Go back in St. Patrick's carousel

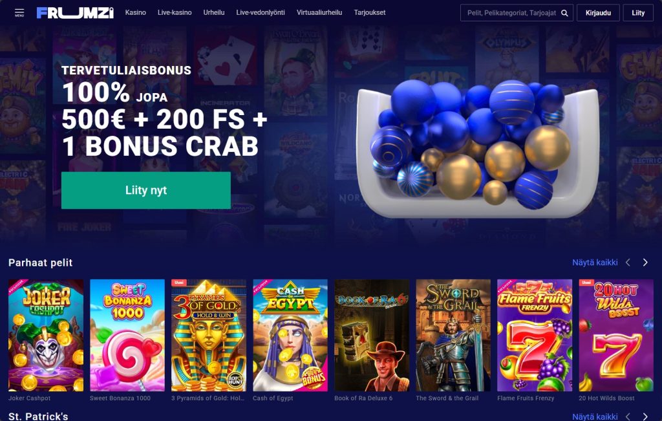(x=628, y=416)
